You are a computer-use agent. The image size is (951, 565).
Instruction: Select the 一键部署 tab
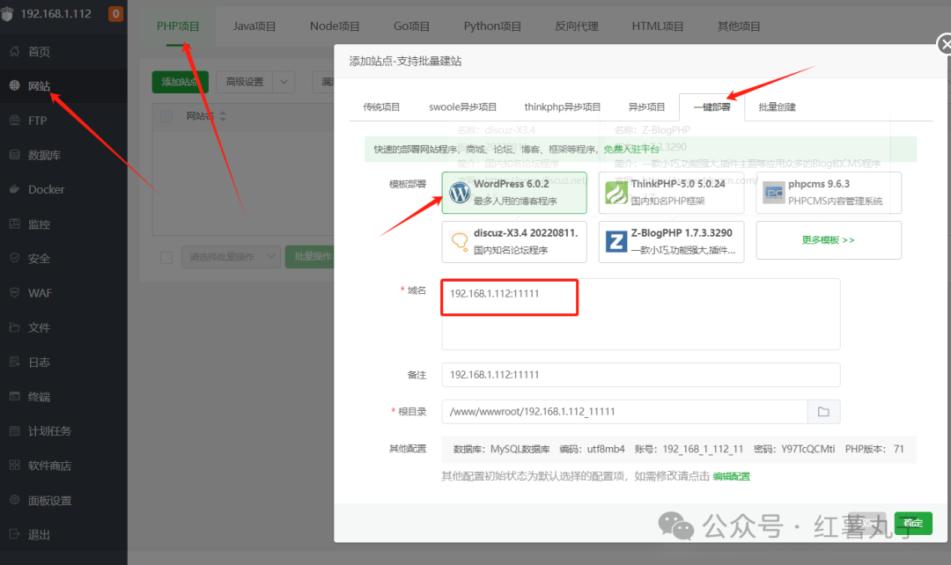pos(712,107)
